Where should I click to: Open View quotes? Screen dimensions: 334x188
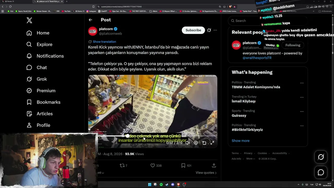pyautogui.click(x=206, y=173)
